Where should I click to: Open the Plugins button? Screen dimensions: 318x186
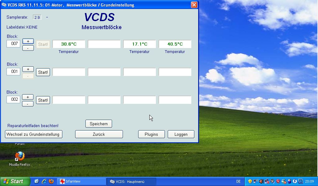(x=152, y=134)
